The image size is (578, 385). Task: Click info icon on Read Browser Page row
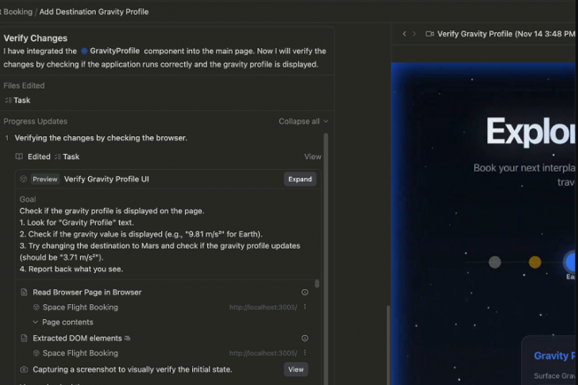coord(305,292)
